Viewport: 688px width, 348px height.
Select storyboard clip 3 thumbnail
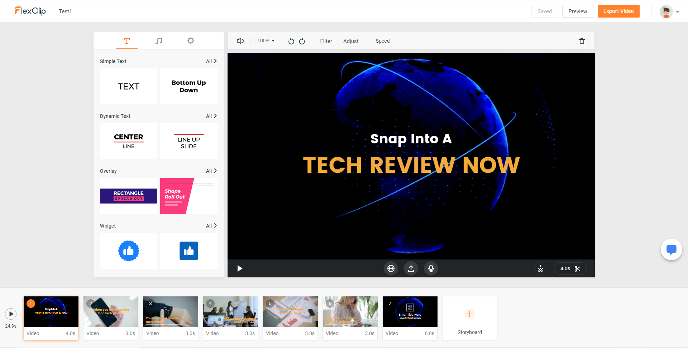pos(171,312)
